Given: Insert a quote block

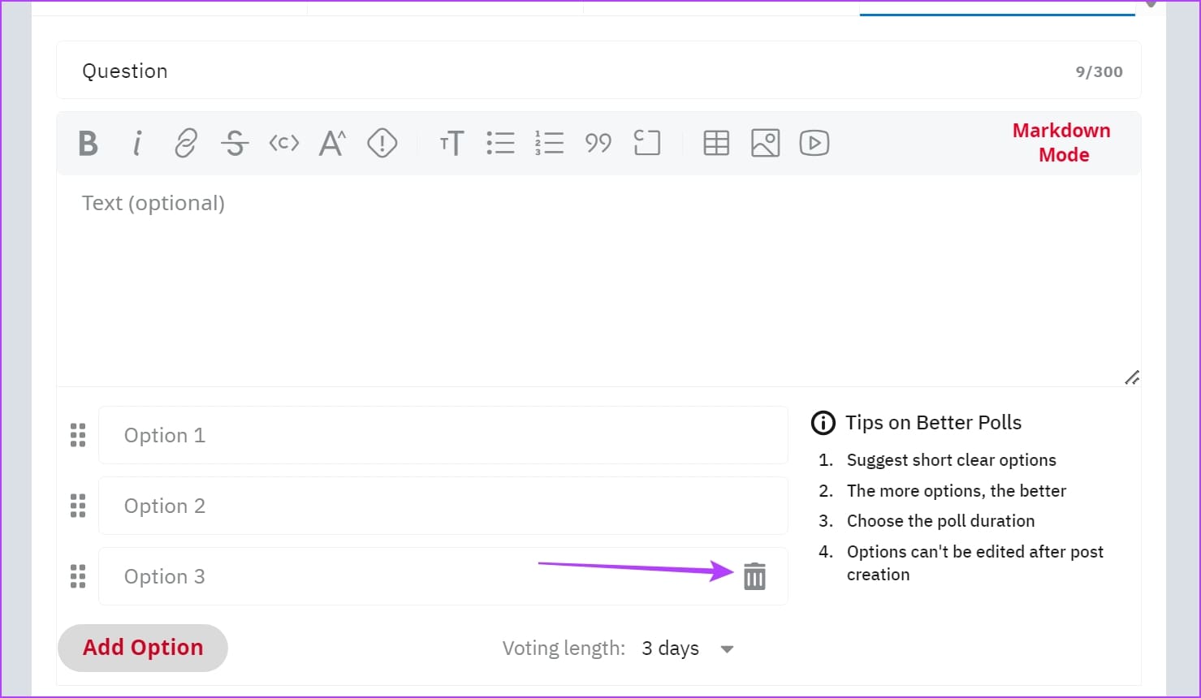Looking at the screenshot, I should [598, 144].
